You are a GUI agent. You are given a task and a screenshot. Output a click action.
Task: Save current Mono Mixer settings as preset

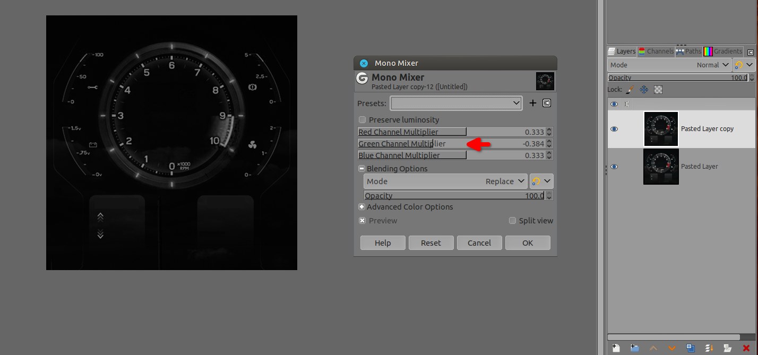(533, 103)
